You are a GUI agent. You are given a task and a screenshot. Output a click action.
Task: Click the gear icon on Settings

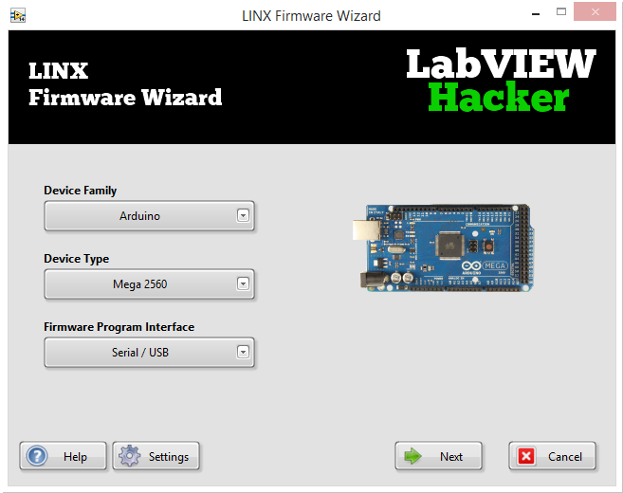(130, 456)
